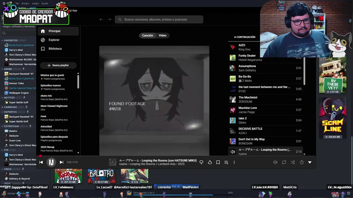
Task: Switch to the Video tab
Action: [162, 35]
